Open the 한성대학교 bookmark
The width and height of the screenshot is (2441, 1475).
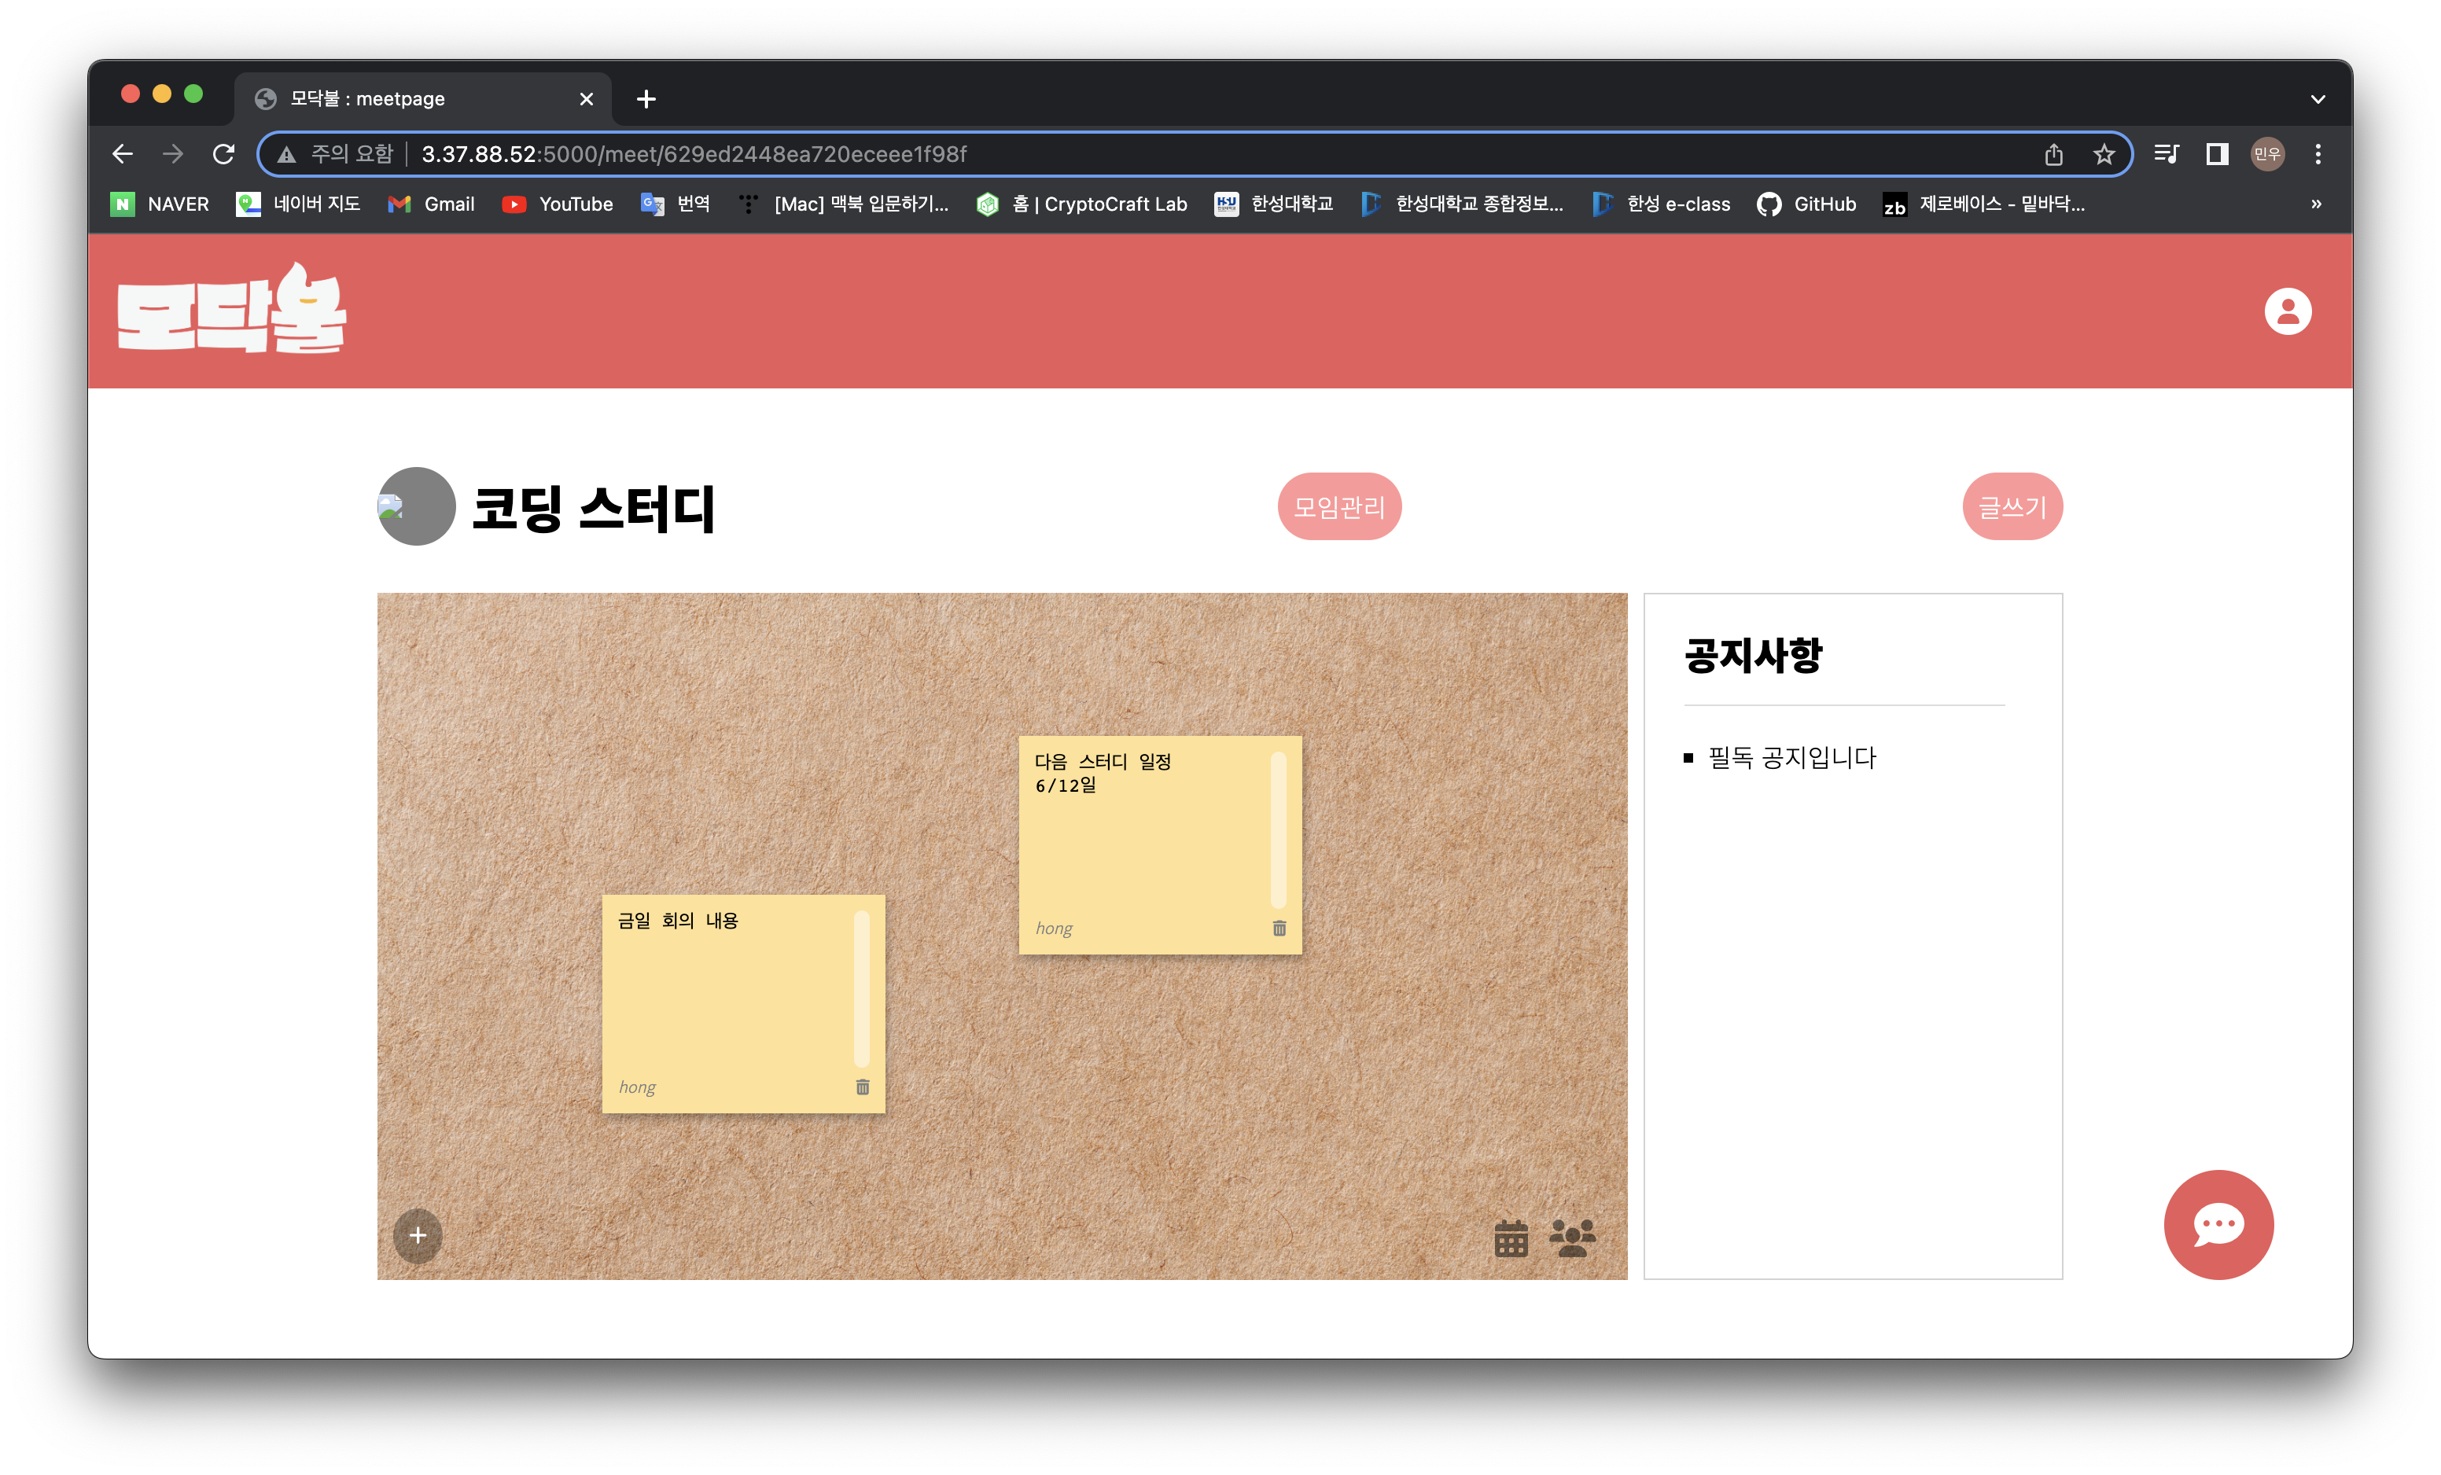[x=1274, y=204]
